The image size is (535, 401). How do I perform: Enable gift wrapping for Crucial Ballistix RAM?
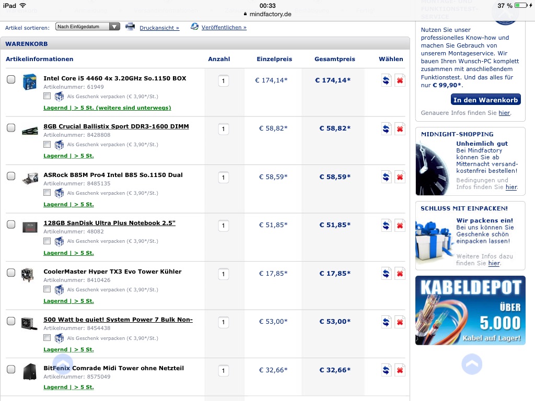(47, 145)
